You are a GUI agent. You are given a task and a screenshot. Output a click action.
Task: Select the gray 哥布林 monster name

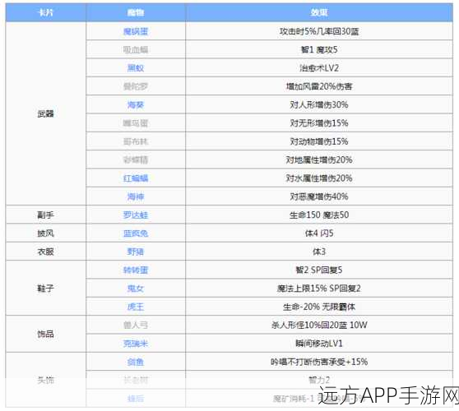[x=136, y=141]
